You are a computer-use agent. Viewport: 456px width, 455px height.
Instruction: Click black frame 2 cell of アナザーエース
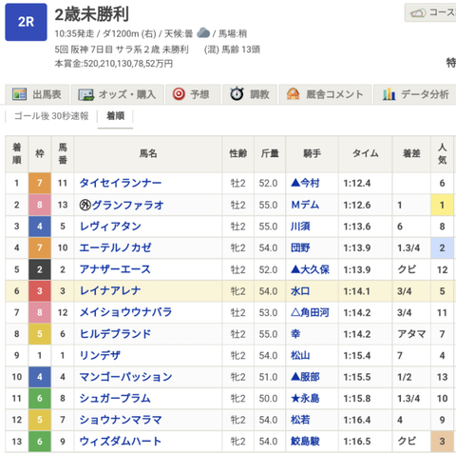pos(40,269)
